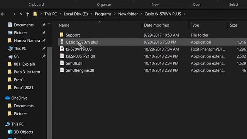Select fx-570VN PLUS file name
The width and height of the screenshot is (247, 139).
pos(79,49)
